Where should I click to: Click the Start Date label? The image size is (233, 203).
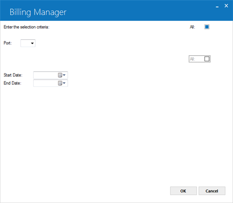[13, 75]
